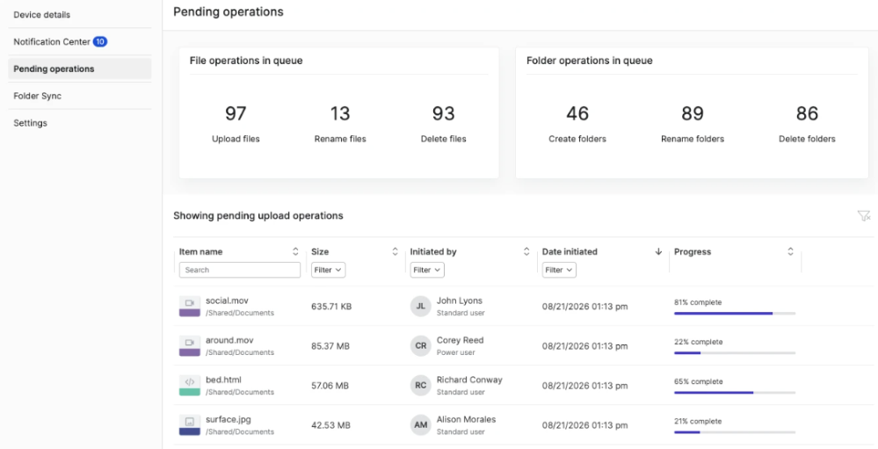Click the social.mov 81% progress bar
This screenshot has width=878, height=449.
(735, 314)
